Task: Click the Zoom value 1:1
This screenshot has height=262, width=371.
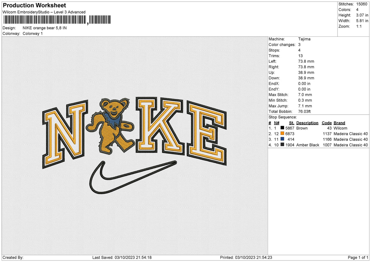Action: point(360,26)
